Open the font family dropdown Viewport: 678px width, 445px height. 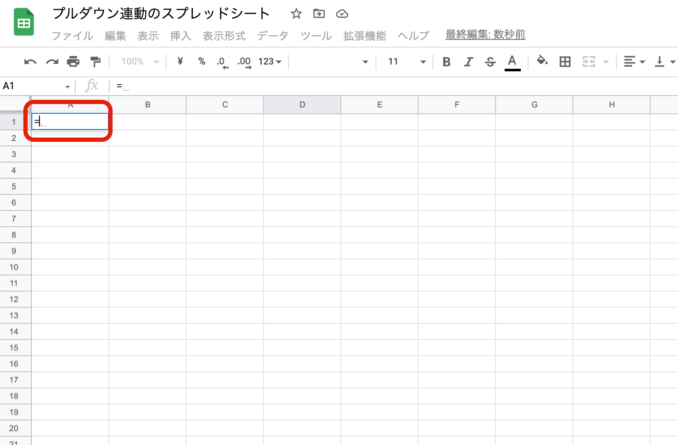point(332,62)
